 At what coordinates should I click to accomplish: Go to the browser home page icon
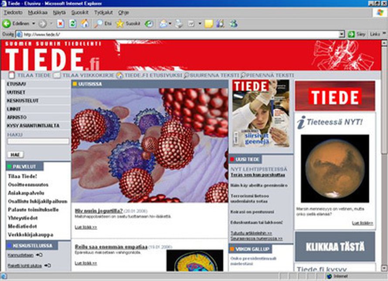point(85,24)
